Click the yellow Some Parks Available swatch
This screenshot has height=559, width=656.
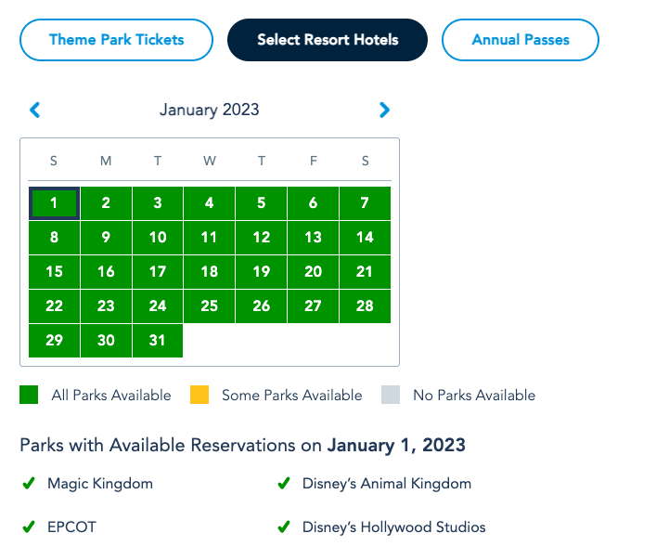point(199,396)
